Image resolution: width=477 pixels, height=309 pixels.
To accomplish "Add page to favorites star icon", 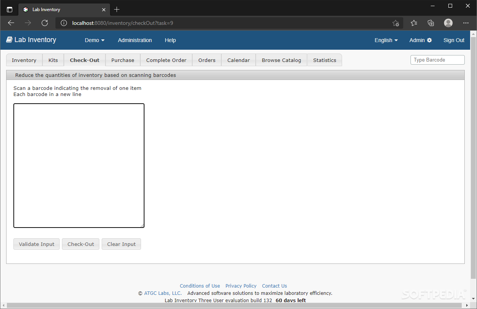I will point(396,23).
